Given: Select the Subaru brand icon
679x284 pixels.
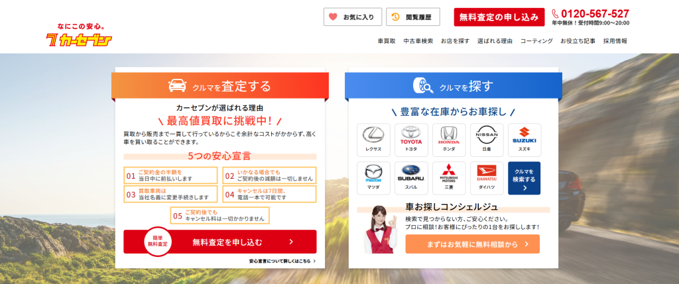Looking at the screenshot, I should [411, 177].
